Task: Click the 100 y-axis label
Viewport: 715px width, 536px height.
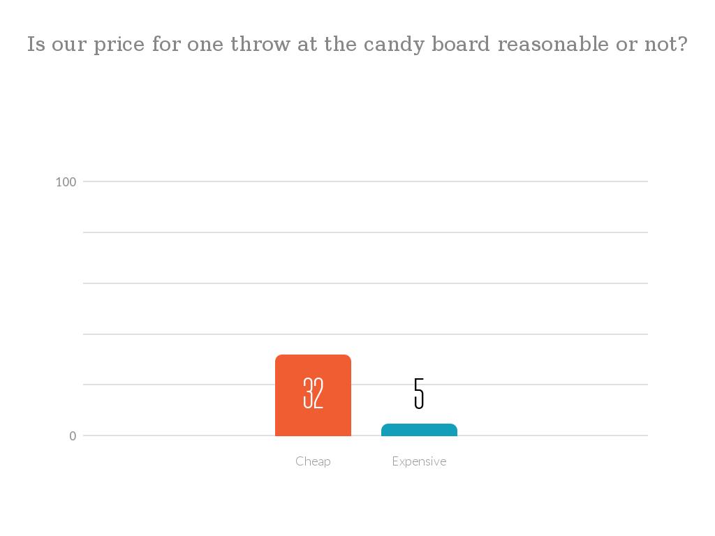Action: pos(66,182)
